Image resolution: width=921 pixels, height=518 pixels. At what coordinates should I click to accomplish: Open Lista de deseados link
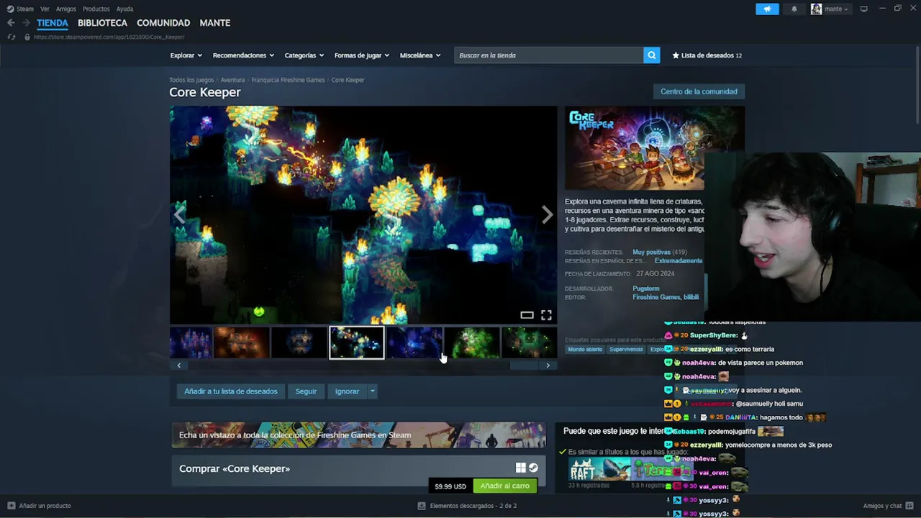707,55
